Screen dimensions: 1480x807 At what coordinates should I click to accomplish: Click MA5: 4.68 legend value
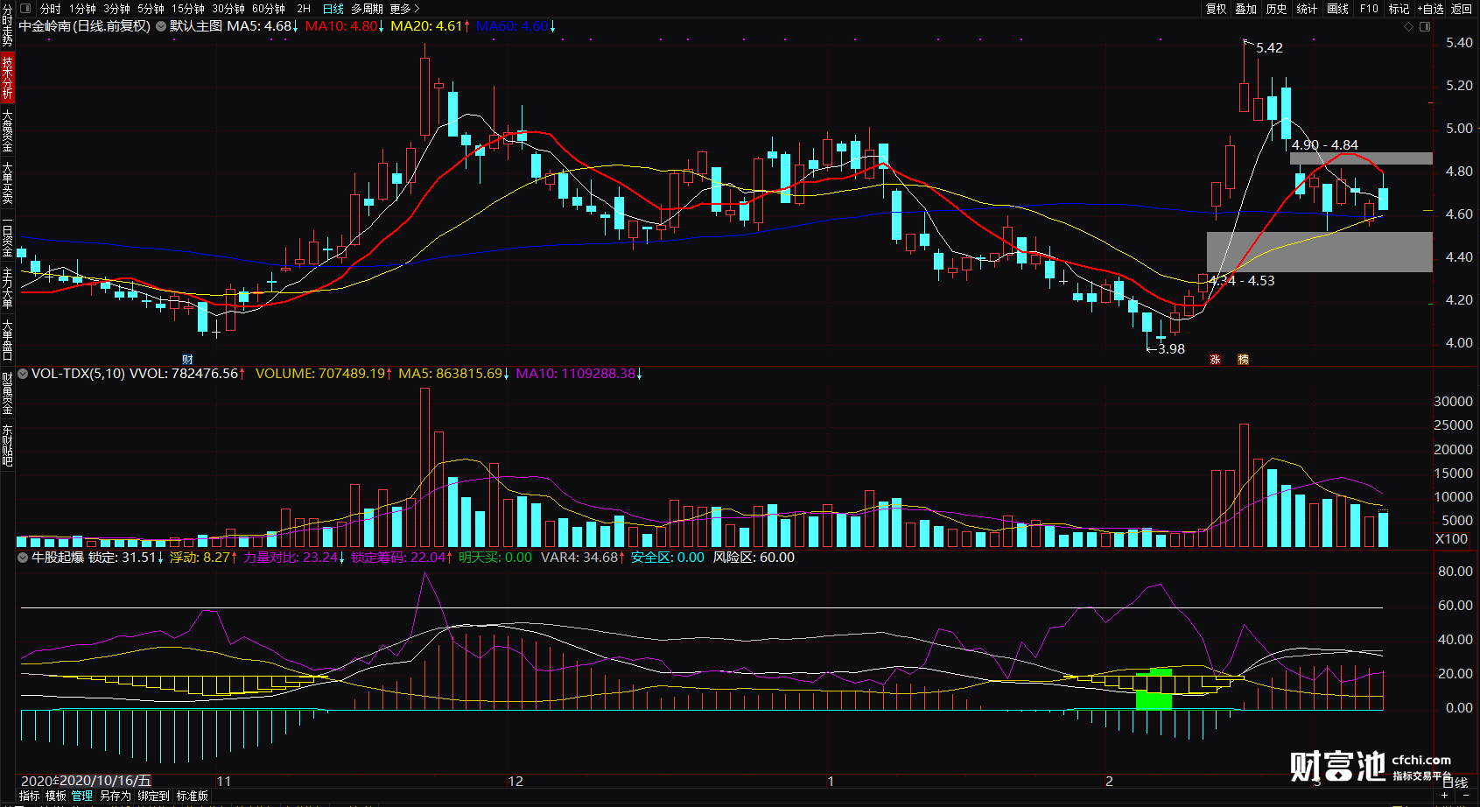[x=263, y=26]
